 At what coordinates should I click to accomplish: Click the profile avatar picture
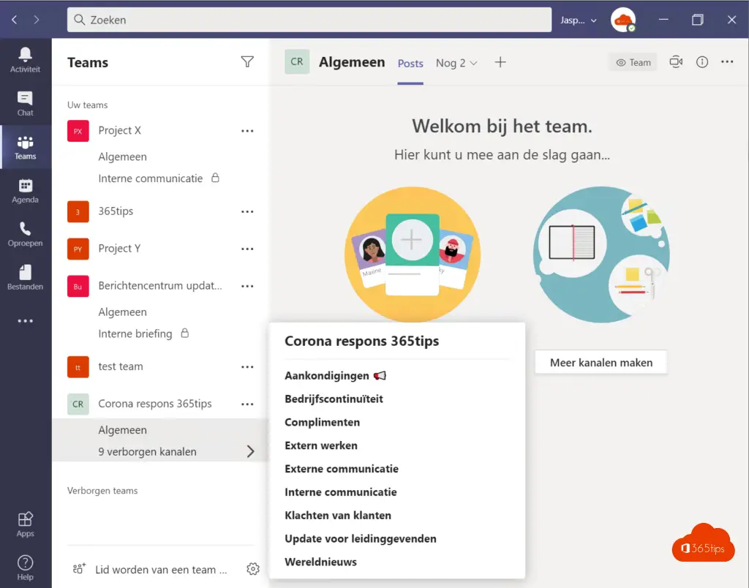[x=623, y=20]
